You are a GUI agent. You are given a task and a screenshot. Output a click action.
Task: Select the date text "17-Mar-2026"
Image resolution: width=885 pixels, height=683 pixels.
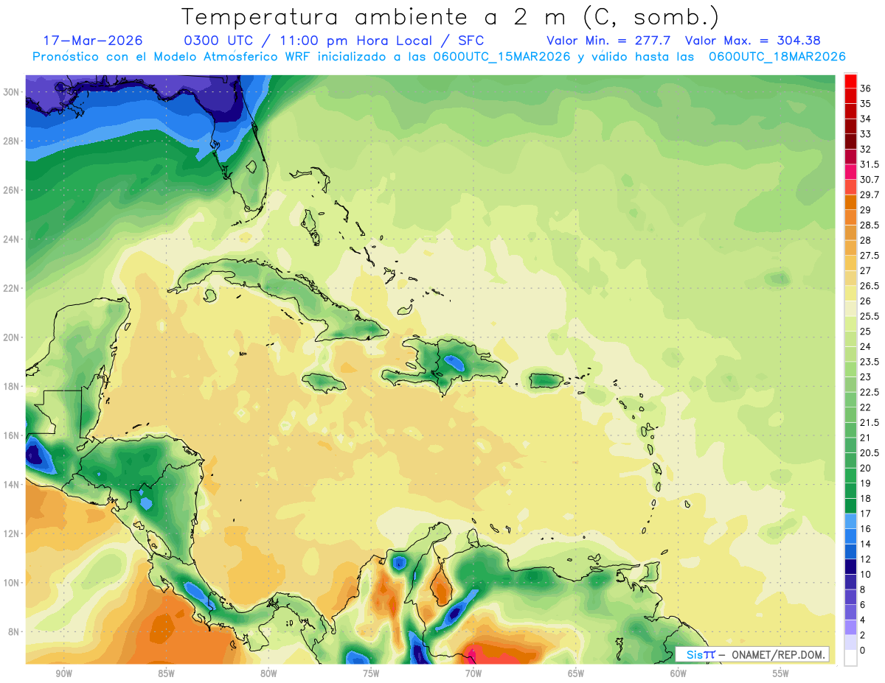pyautogui.click(x=93, y=41)
